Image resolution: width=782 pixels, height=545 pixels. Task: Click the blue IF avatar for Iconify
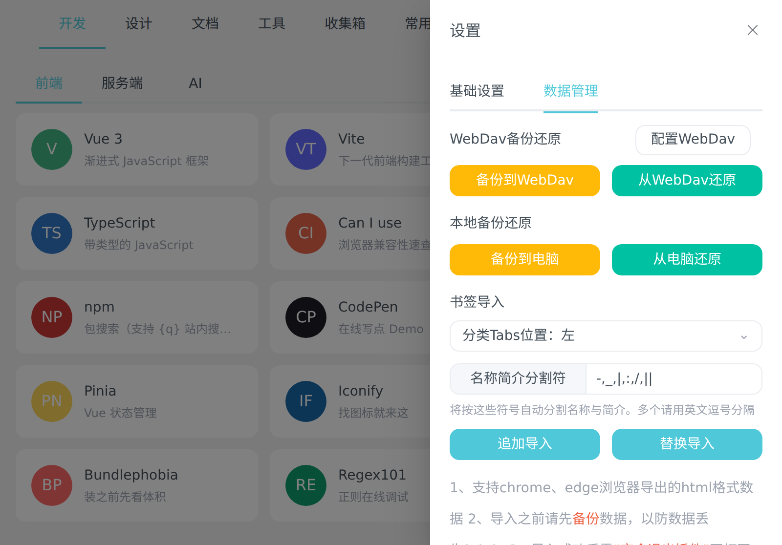pyautogui.click(x=306, y=401)
